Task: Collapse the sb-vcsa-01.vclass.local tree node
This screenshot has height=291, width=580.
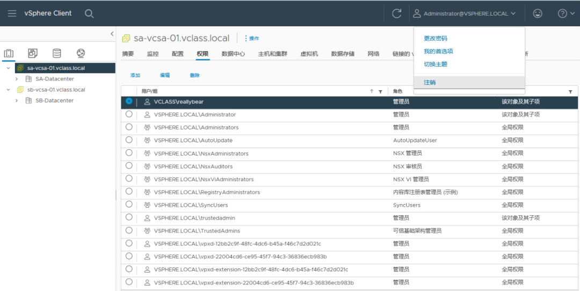Action: (x=8, y=90)
